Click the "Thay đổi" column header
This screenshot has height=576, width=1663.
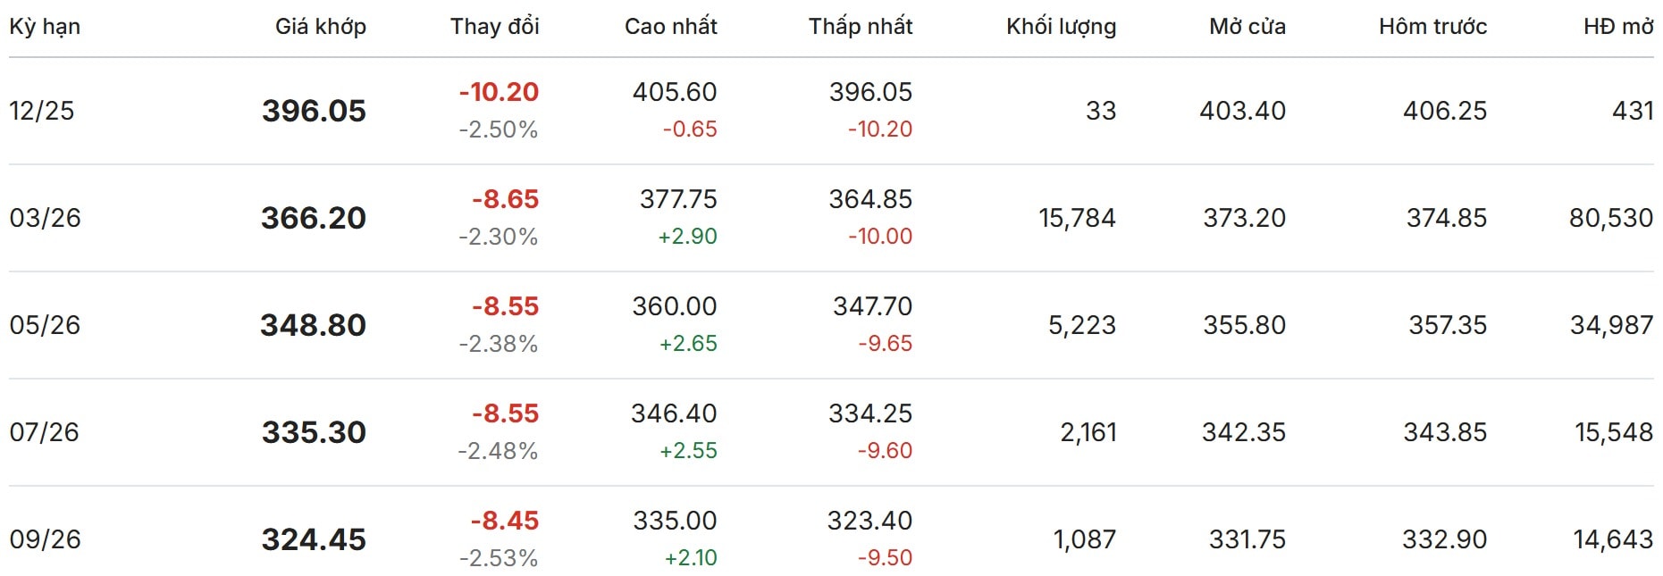pyautogui.click(x=494, y=27)
